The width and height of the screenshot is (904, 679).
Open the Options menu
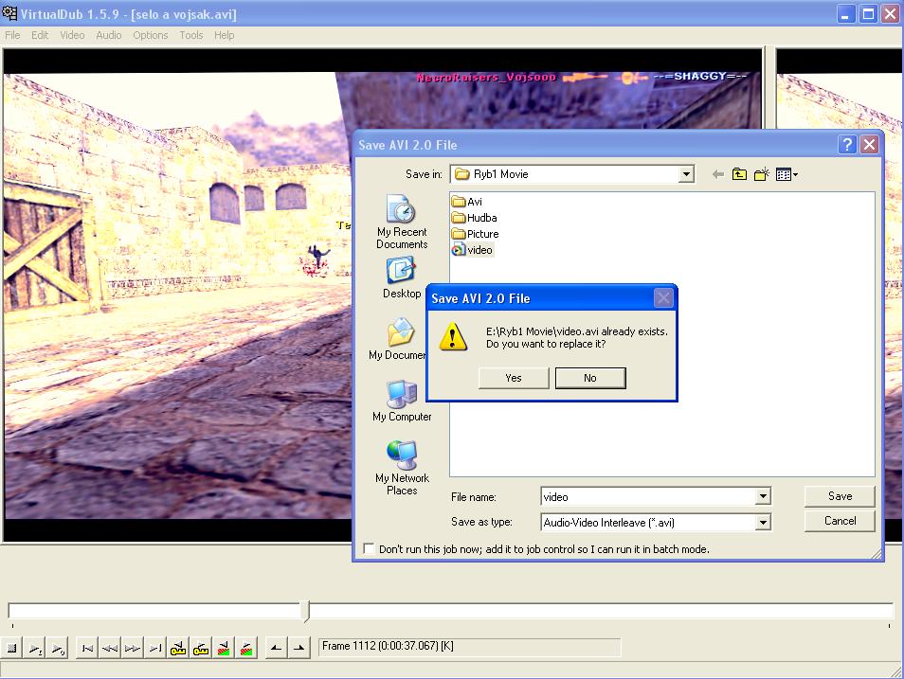point(151,35)
